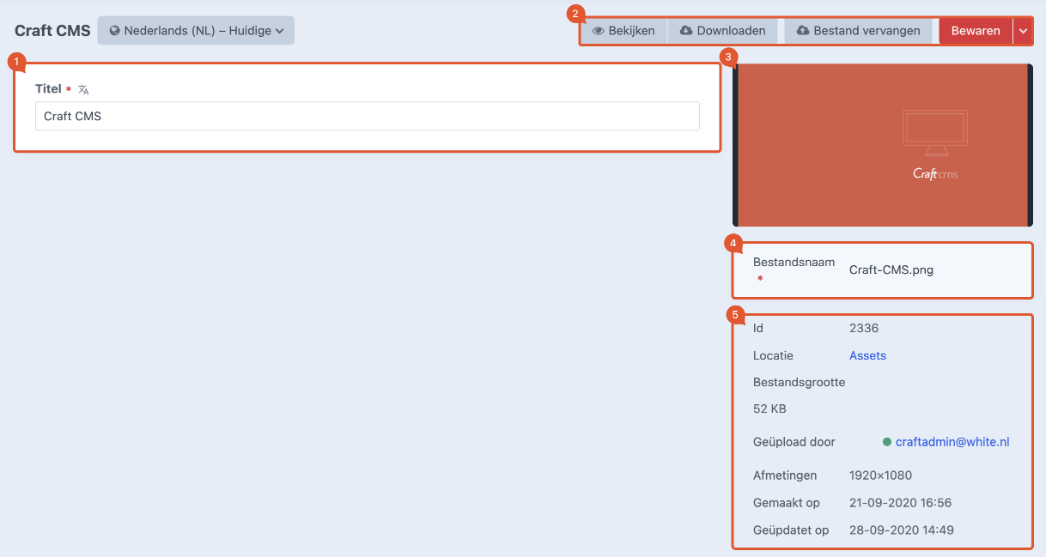Open the Nederlands (NL) – Huidige site dropdown

[x=196, y=31]
